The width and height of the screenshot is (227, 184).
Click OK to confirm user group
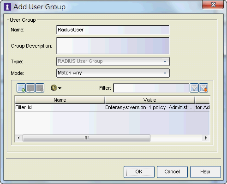point(139,172)
